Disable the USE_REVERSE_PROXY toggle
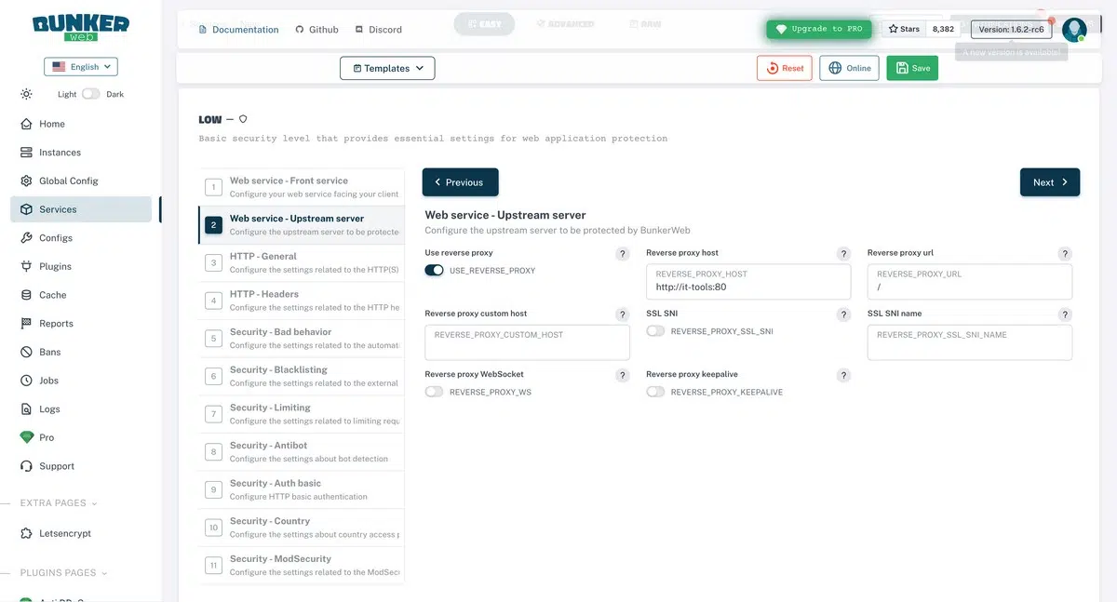The height and width of the screenshot is (602, 1117). 434,270
